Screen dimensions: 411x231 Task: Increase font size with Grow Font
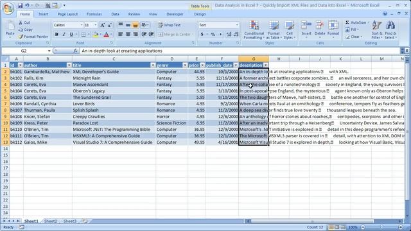pos(103,25)
